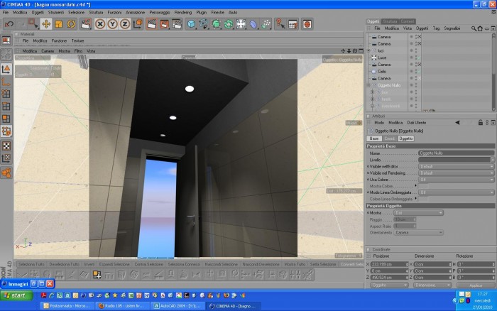Switch to the Oggetto attributes tab
This screenshot has width=497, height=311.
(x=405, y=138)
